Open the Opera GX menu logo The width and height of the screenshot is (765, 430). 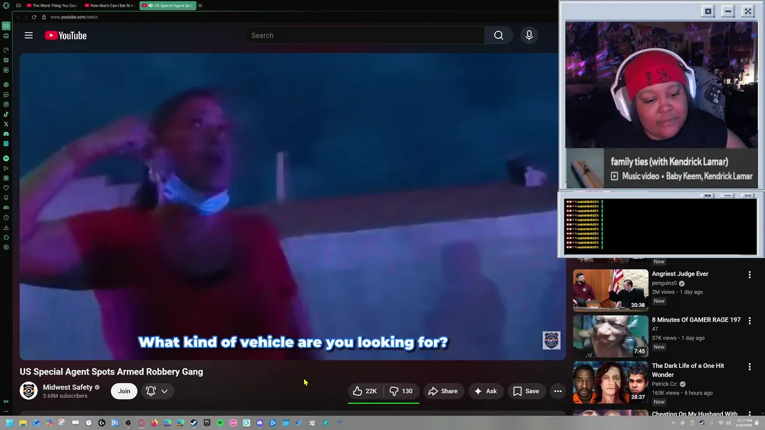[x=6, y=5]
